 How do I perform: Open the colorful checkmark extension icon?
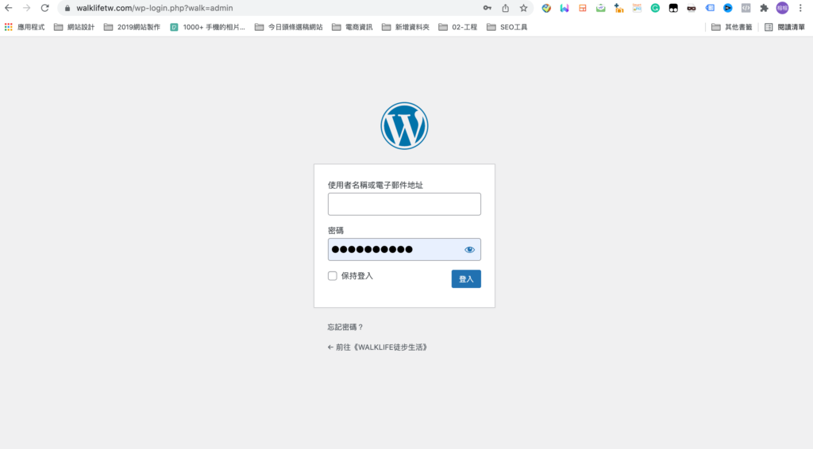point(546,8)
